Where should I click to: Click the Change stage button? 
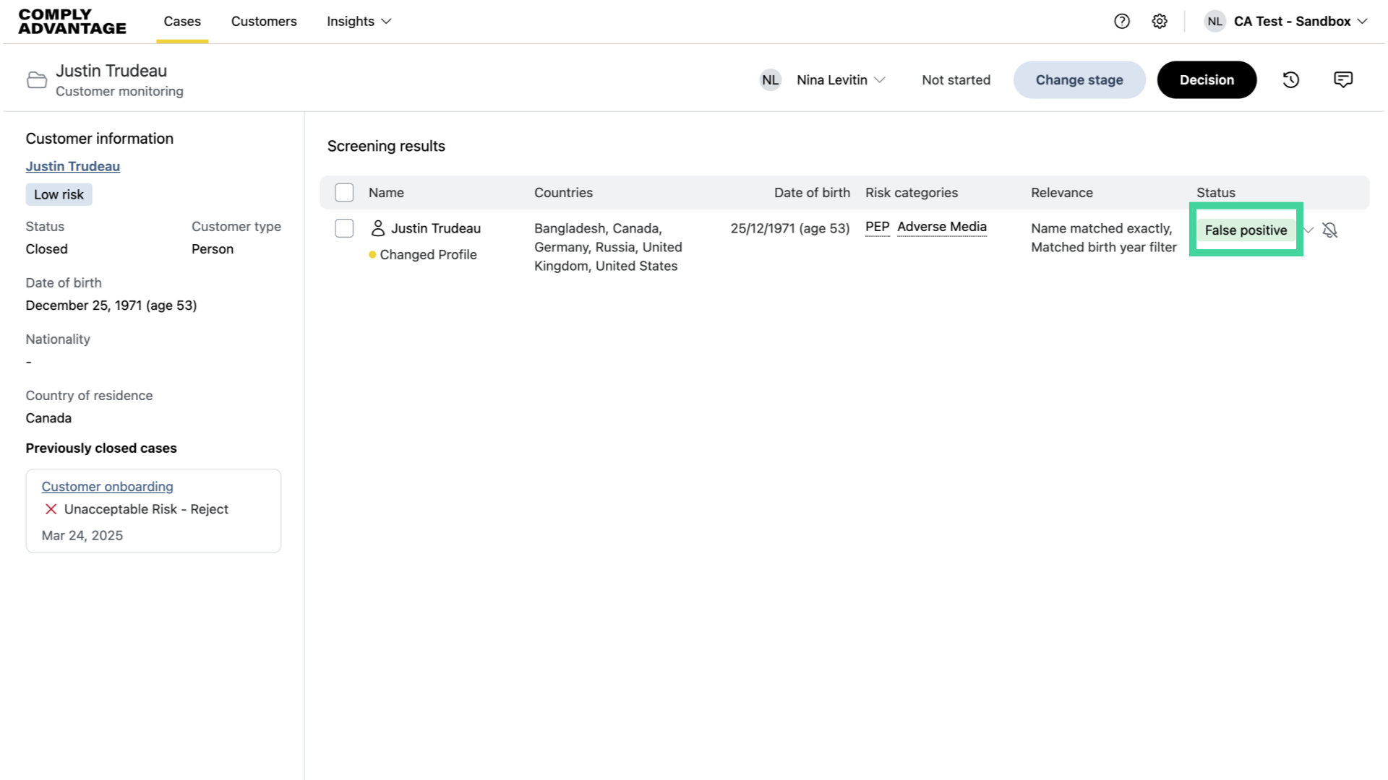1079,80
